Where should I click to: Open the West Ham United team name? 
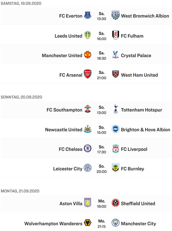pyautogui.click(x=139, y=75)
